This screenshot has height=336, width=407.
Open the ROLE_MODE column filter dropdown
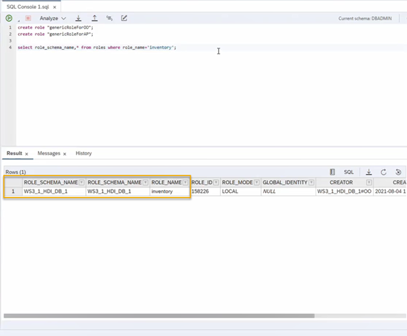257,183
